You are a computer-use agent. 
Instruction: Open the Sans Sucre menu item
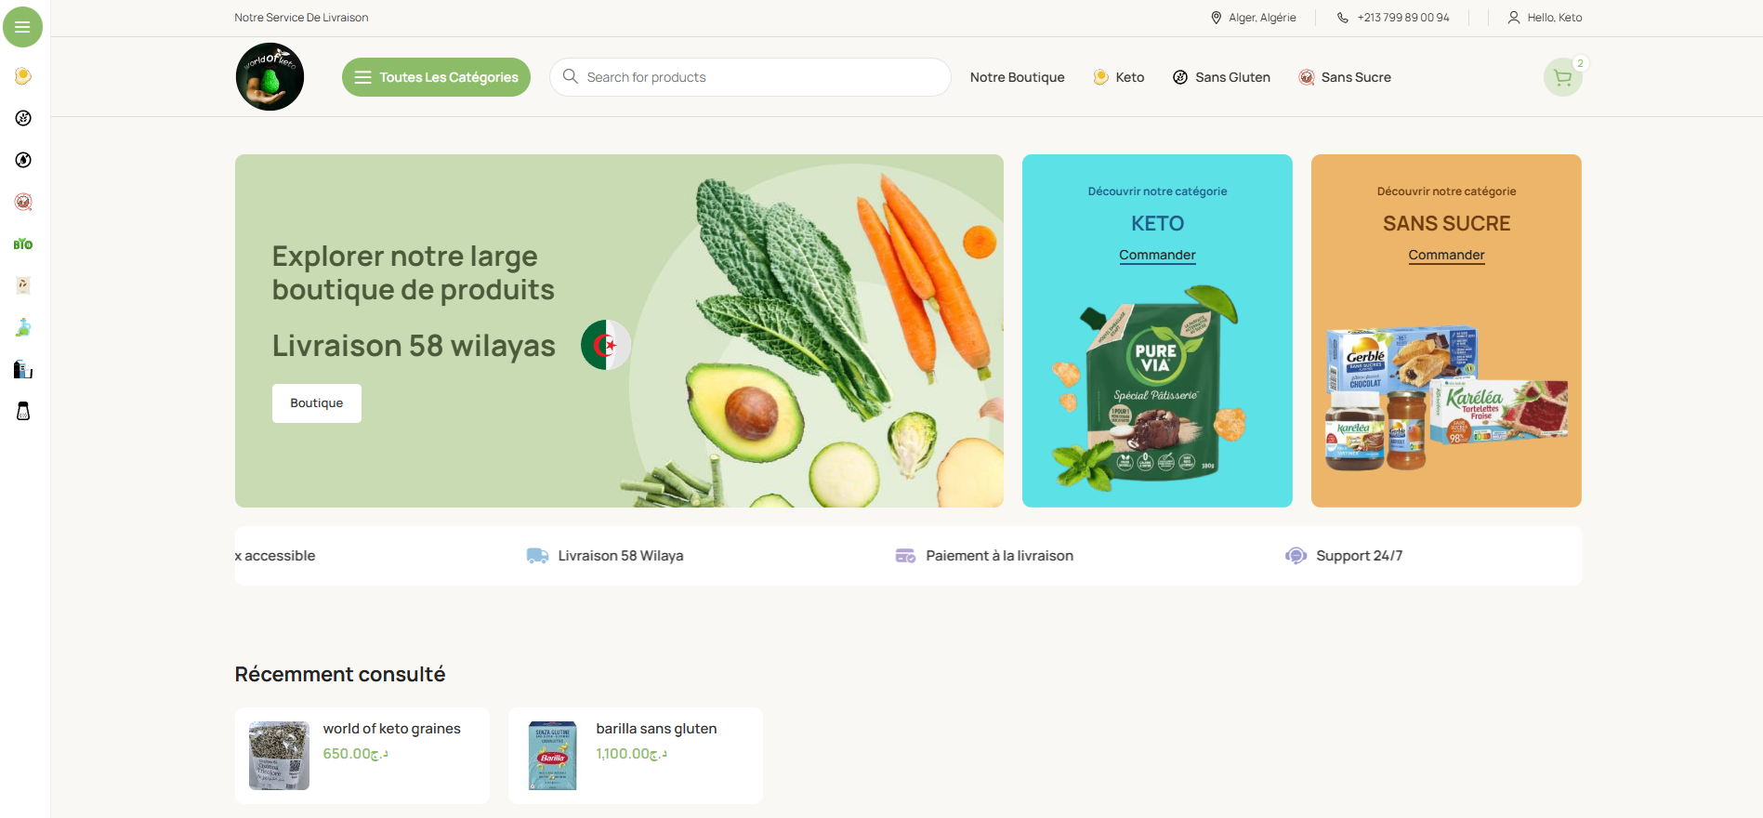click(1345, 77)
